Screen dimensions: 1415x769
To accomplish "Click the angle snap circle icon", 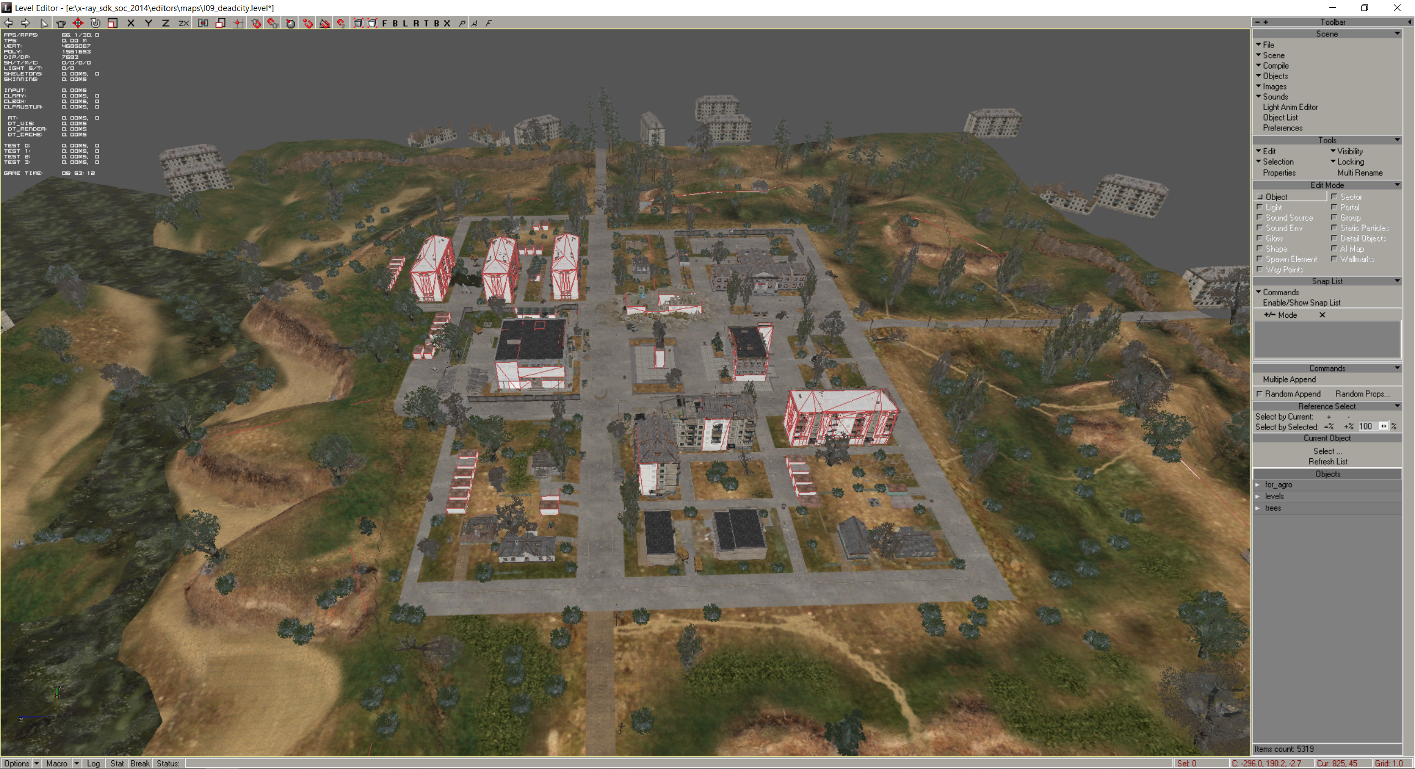I will tap(290, 23).
